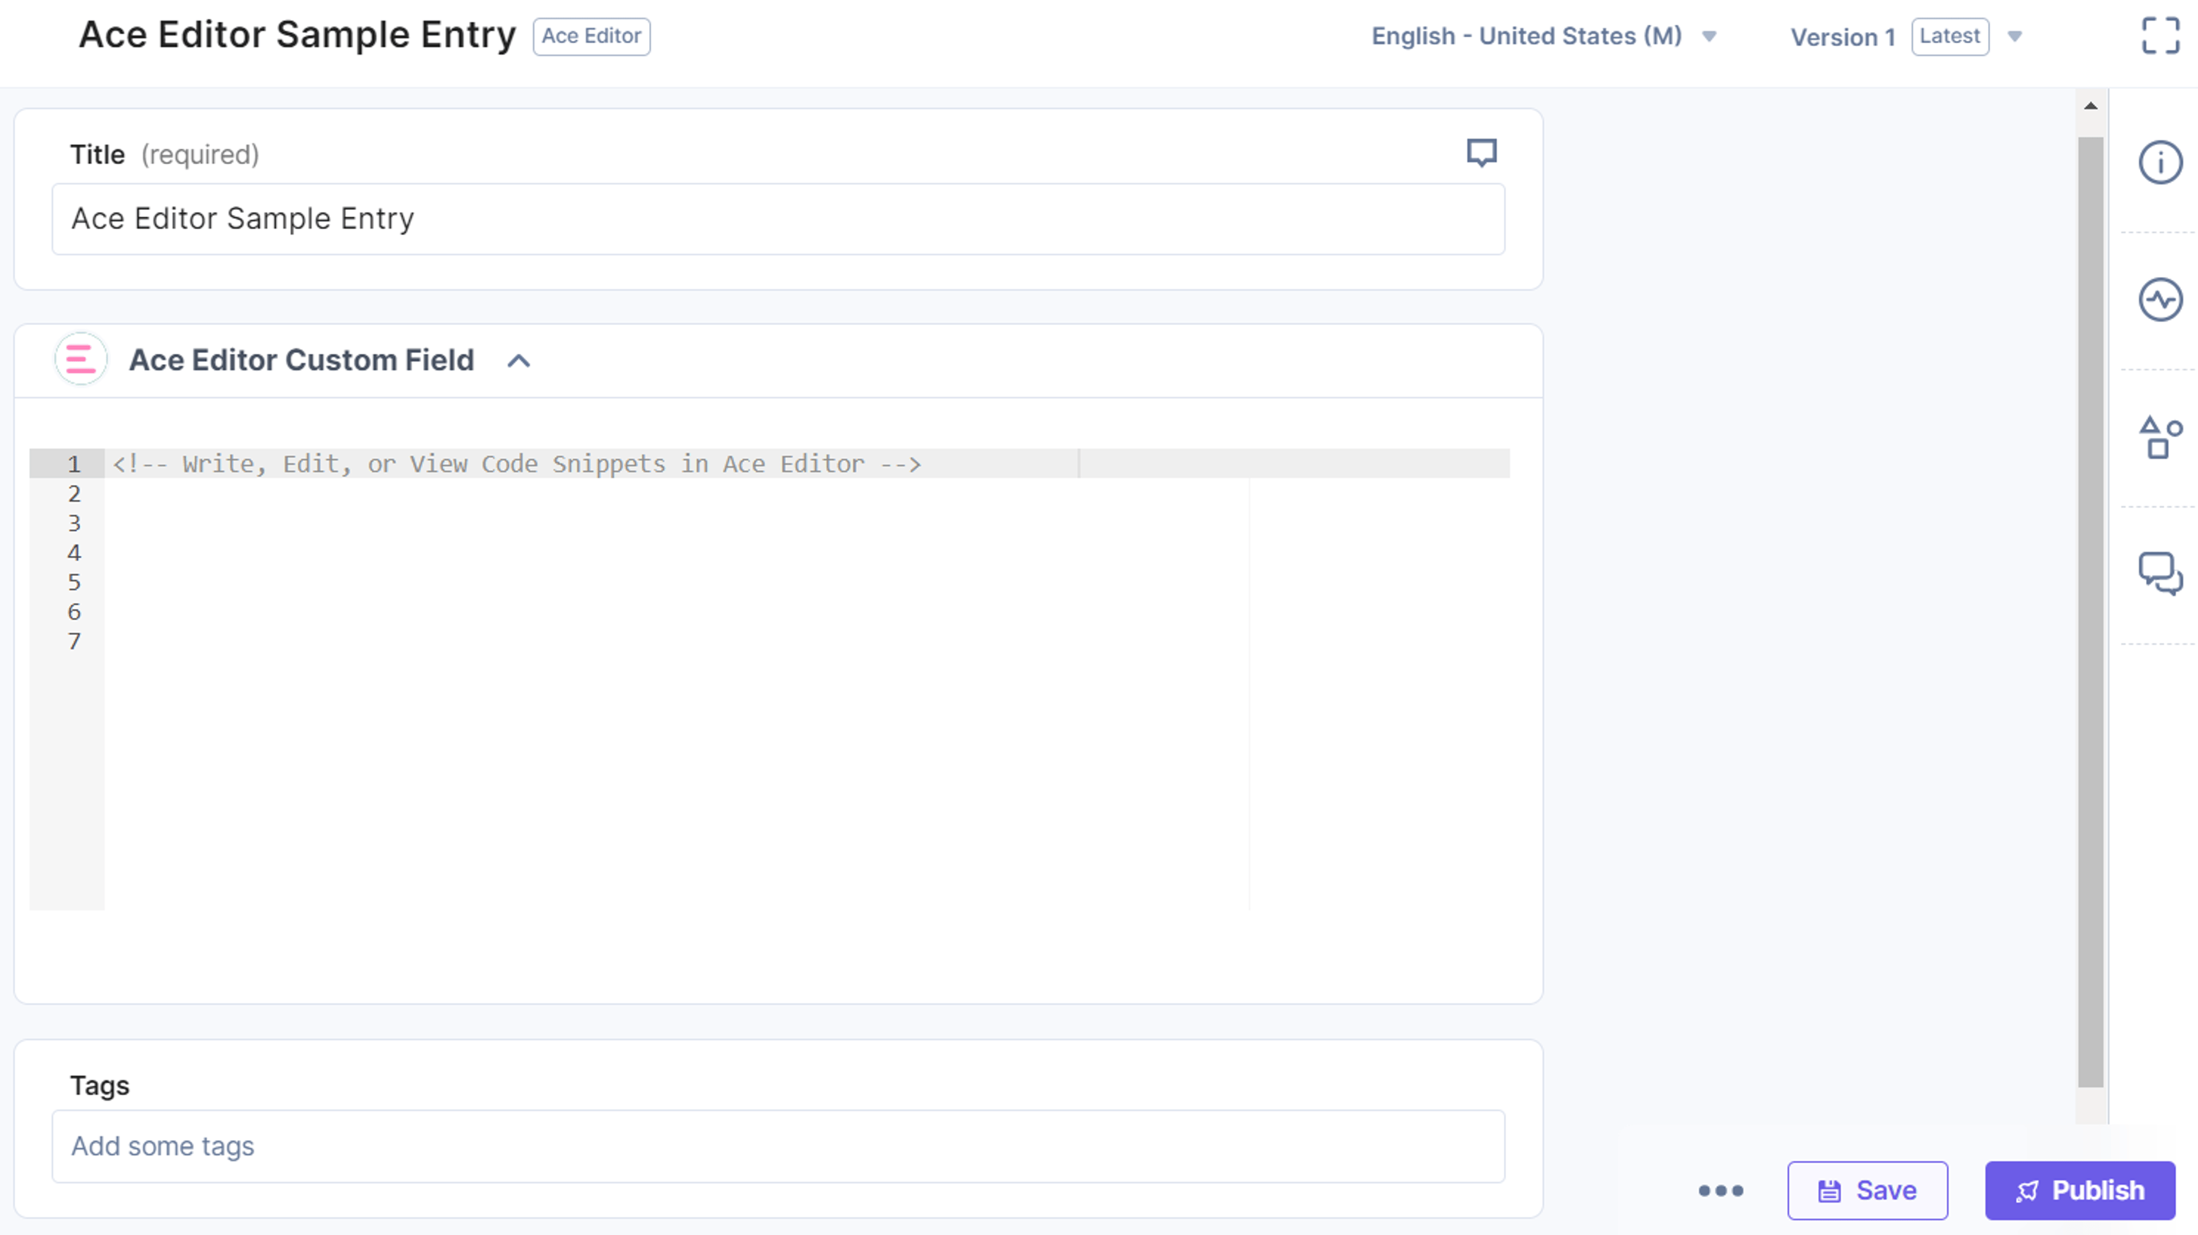This screenshot has height=1235, width=2198.
Task: Open the entry information panel icon
Action: pos(2160,162)
